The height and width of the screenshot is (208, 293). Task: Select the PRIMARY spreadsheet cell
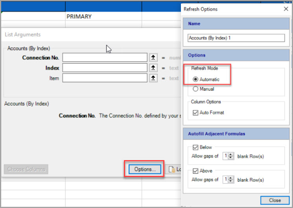(103, 16)
